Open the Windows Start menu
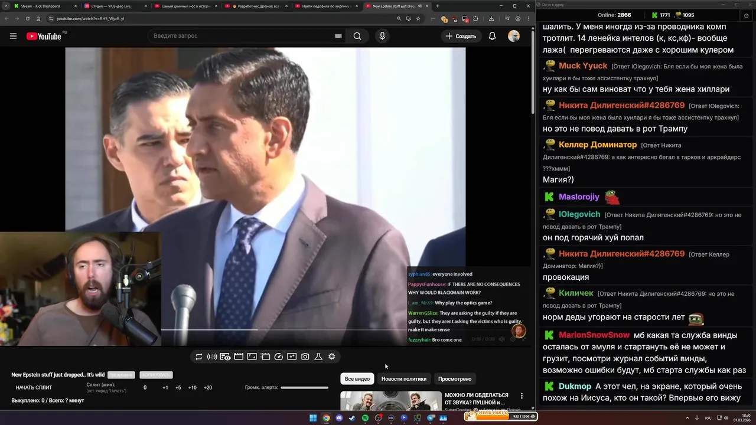Screen dimensions: 756x425 [313, 418]
